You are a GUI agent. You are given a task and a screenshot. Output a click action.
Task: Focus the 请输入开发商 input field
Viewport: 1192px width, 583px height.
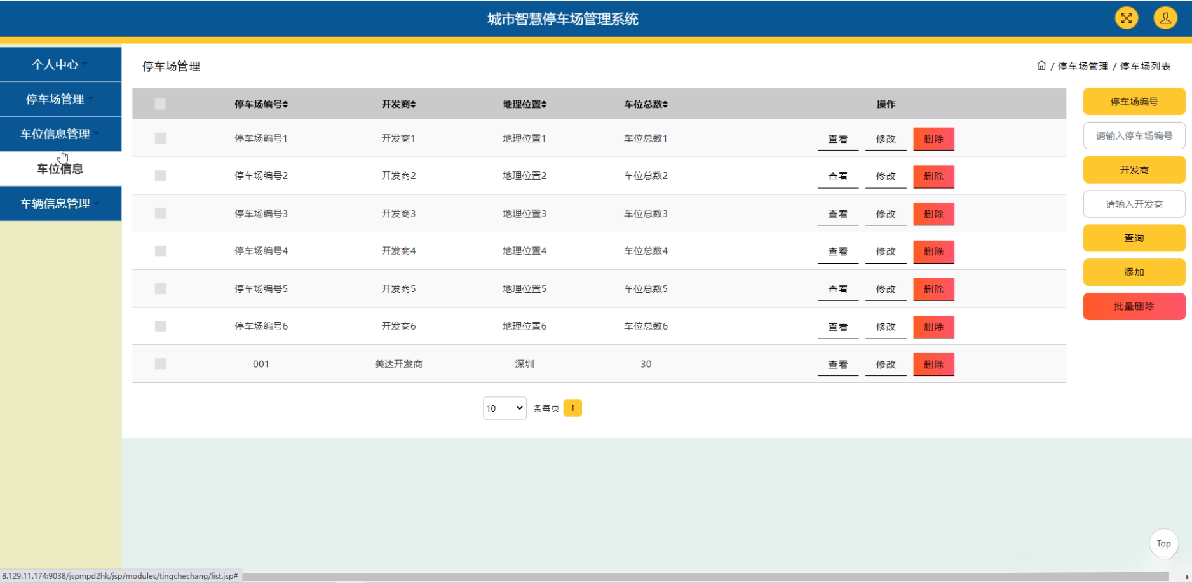pos(1134,204)
